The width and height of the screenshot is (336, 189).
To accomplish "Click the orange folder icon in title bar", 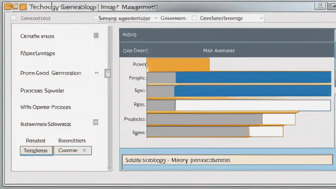I will [23, 7].
